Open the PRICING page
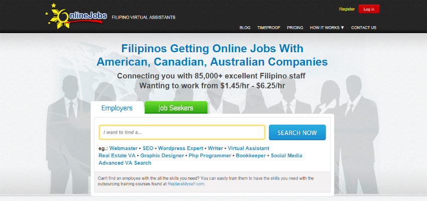 tap(295, 28)
